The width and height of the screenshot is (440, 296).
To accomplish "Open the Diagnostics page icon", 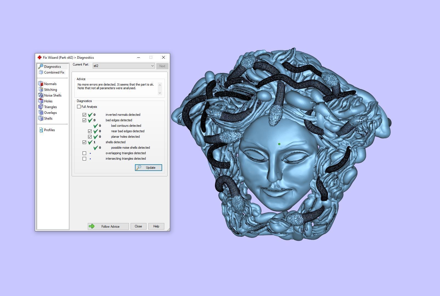I will [41, 66].
